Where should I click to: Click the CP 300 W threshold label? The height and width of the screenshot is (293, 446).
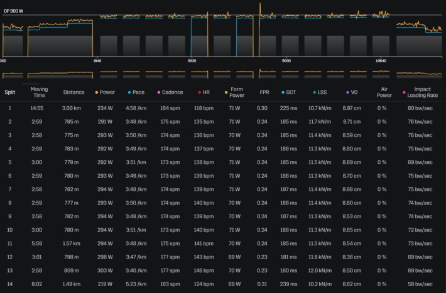coord(14,11)
